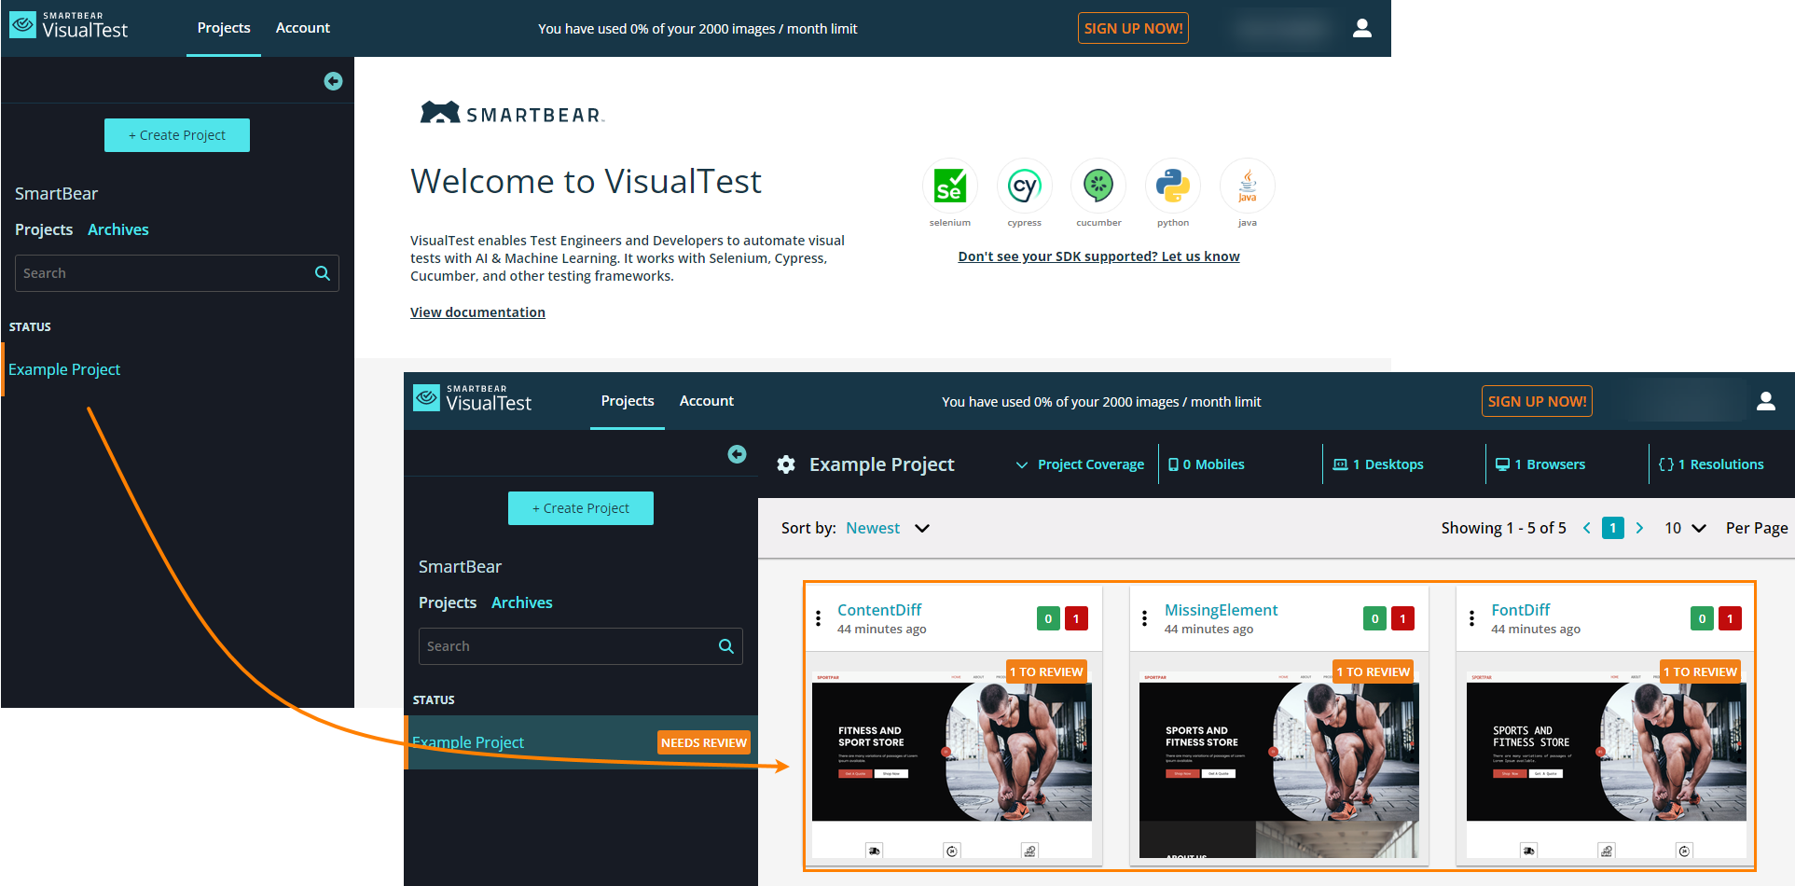1795x886 pixels.
Task: Click SIGN UP NOW in the front window
Action: tap(1537, 401)
